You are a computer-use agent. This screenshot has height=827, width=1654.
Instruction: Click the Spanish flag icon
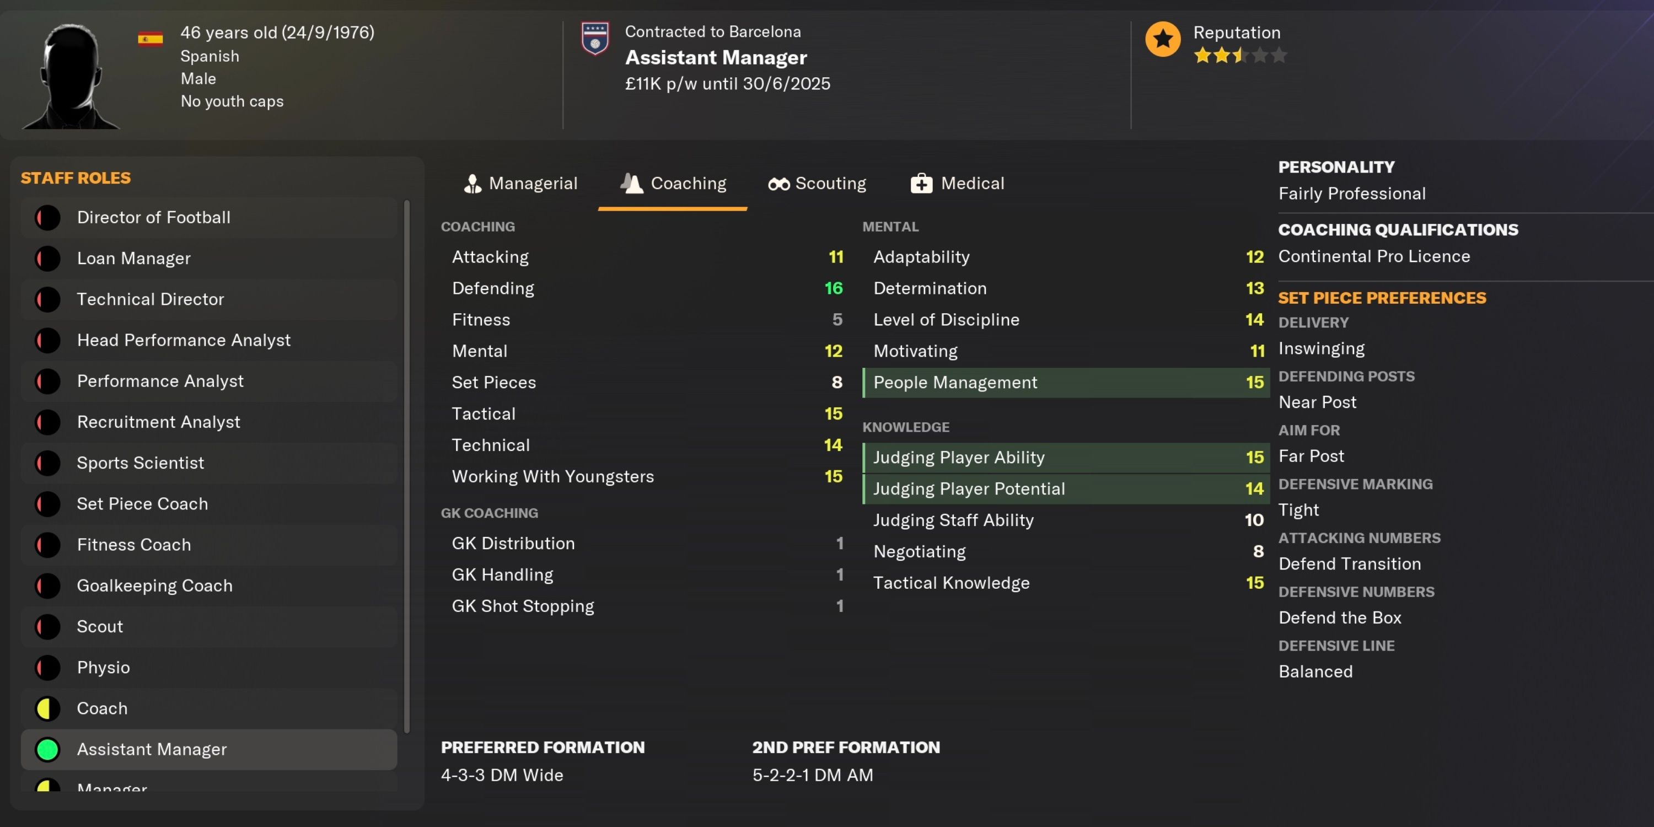(x=151, y=39)
